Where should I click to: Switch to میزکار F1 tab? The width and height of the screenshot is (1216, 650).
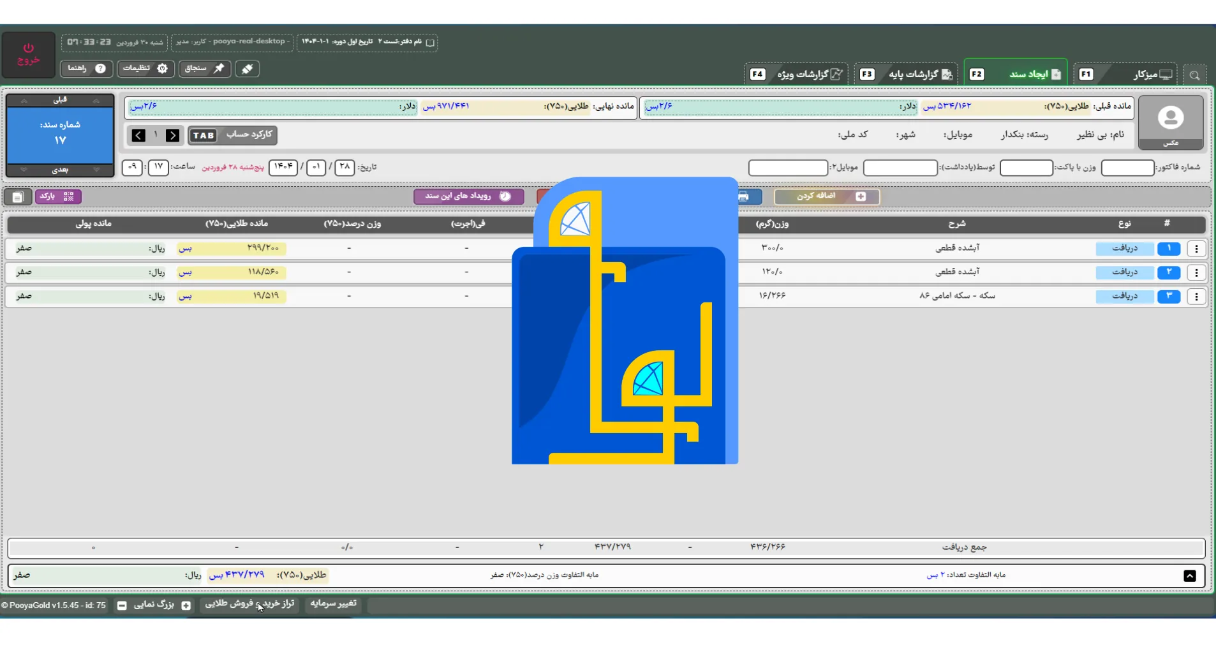[x=1126, y=75]
